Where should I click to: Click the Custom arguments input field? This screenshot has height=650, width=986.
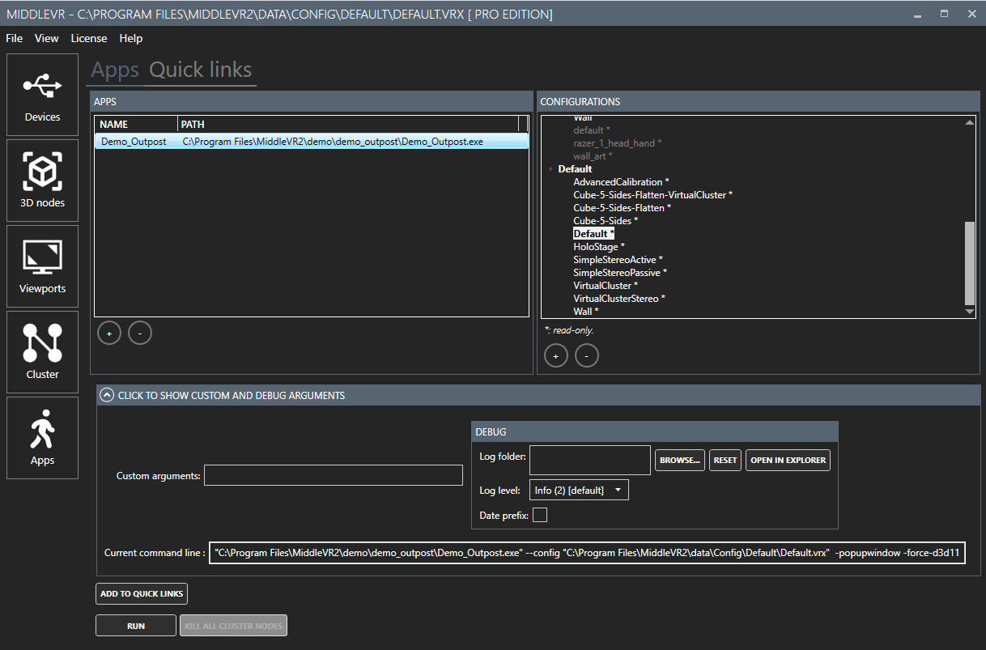334,475
